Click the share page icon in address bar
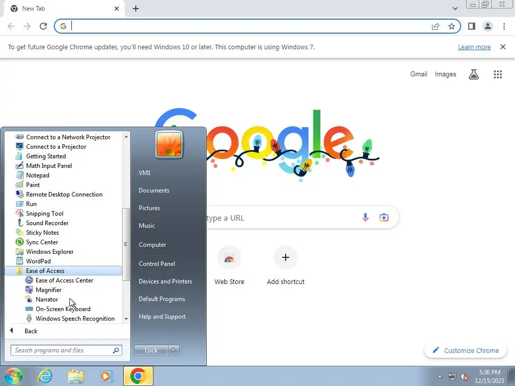This screenshot has height=386, width=515. tap(436, 26)
